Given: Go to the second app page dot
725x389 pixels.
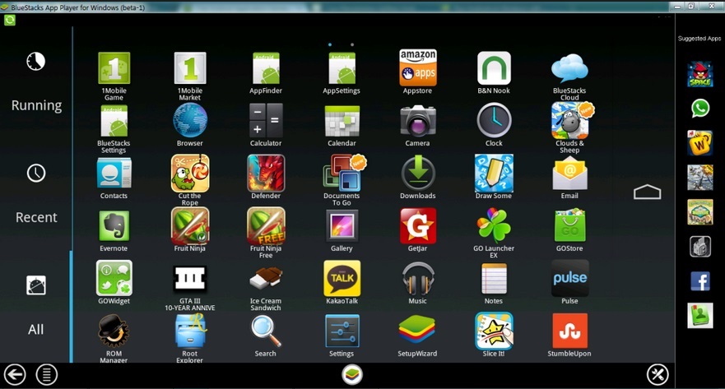Looking at the screenshot, I should pyautogui.click(x=352, y=44).
